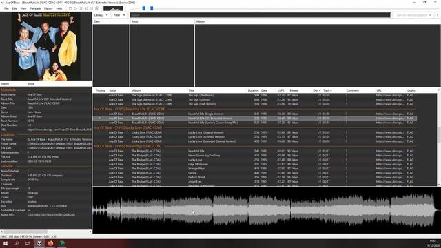The image size is (441, 248).
Task: Open the Playback menu
Action: [35, 8]
